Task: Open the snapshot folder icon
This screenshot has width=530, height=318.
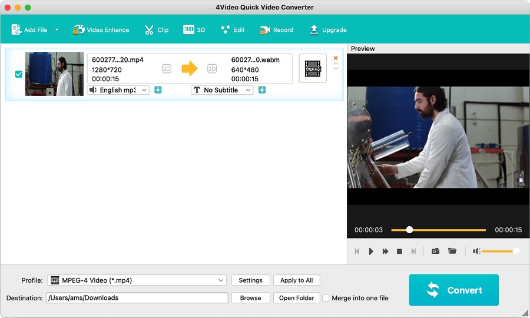Action: click(x=452, y=251)
